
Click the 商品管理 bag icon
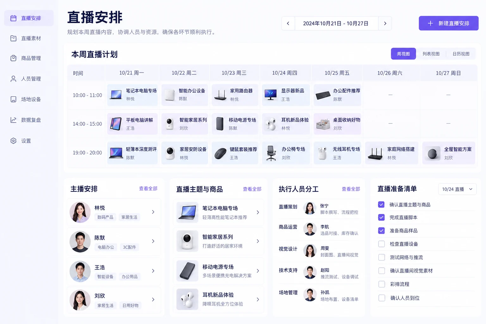[13, 58]
